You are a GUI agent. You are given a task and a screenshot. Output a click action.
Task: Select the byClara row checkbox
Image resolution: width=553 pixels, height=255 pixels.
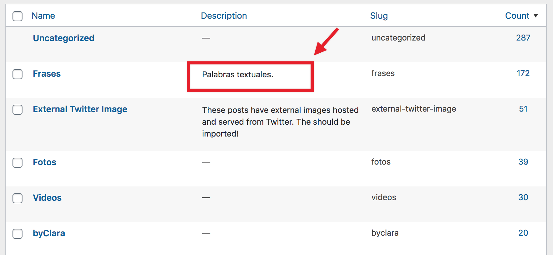coord(17,234)
